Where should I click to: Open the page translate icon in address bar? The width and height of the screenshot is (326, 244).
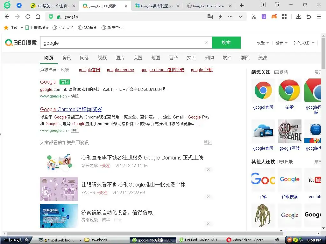pyautogui.click(x=210, y=17)
